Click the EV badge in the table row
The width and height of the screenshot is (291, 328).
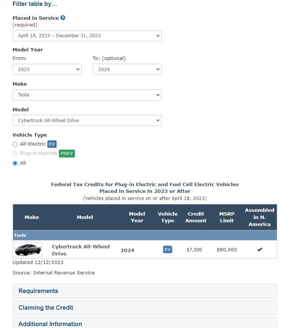[x=168, y=249]
